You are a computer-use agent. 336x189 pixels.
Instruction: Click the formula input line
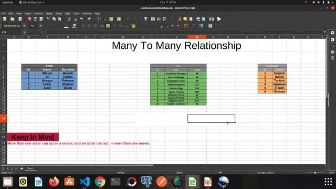(x=184, y=32)
